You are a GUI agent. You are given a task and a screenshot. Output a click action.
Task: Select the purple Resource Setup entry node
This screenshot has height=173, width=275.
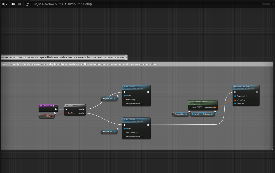click(x=48, y=106)
